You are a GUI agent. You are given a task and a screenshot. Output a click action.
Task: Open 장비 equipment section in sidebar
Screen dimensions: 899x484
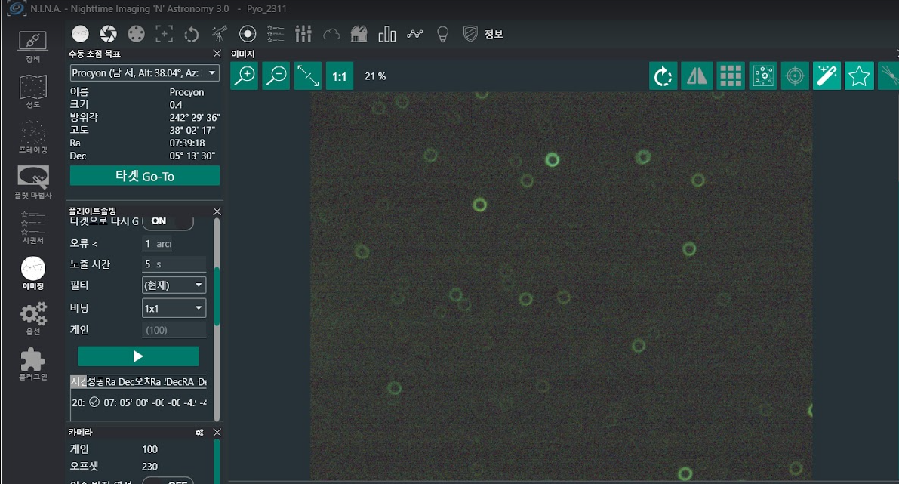click(33, 47)
